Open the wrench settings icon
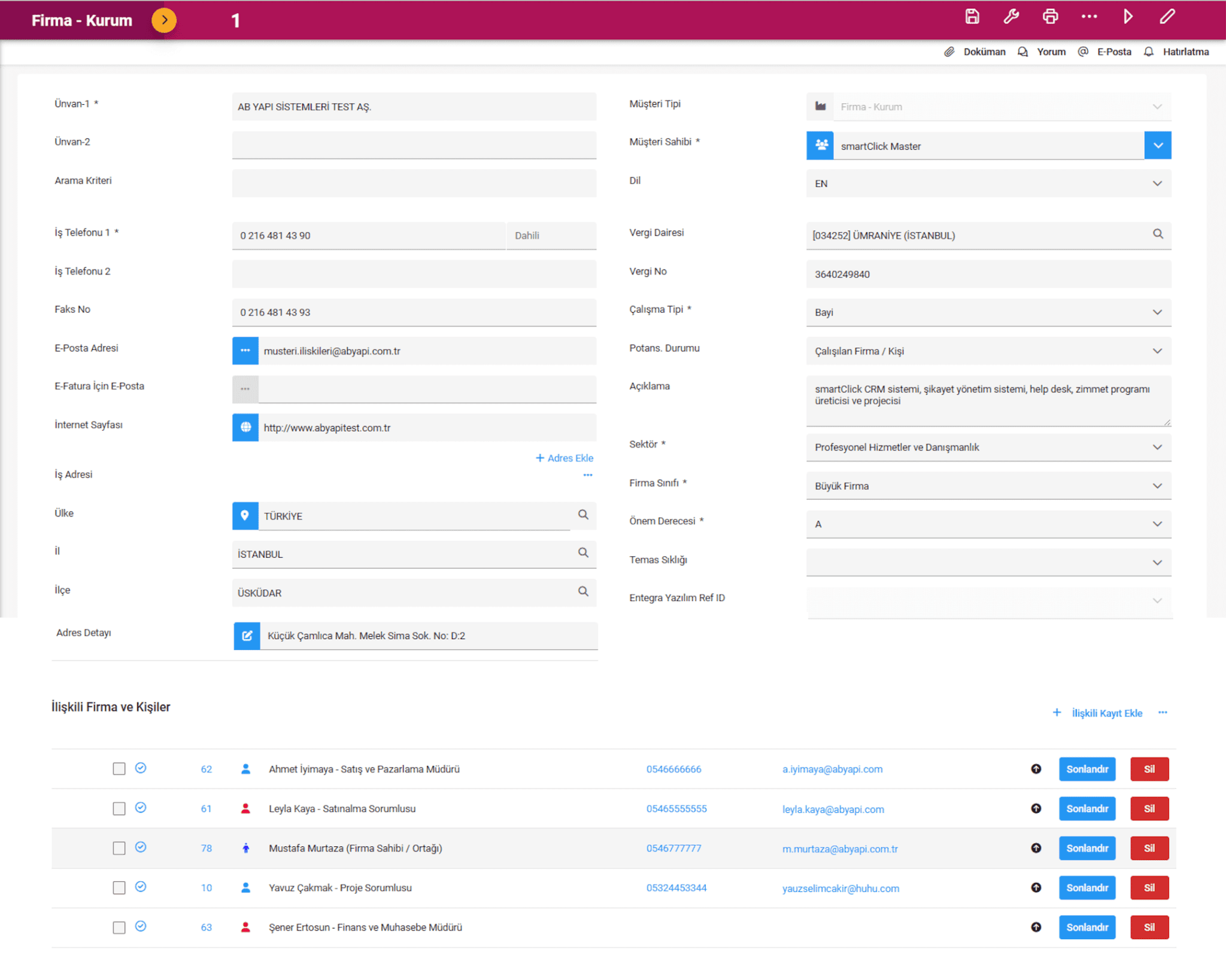The image size is (1226, 974). pyautogui.click(x=1010, y=16)
